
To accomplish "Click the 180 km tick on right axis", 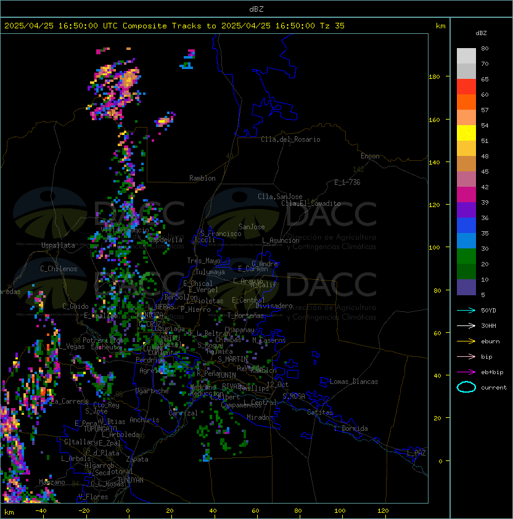I will 434,76.
